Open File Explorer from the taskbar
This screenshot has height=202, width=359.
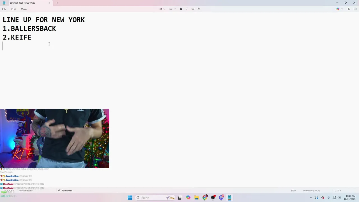pyautogui.click(x=197, y=198)
